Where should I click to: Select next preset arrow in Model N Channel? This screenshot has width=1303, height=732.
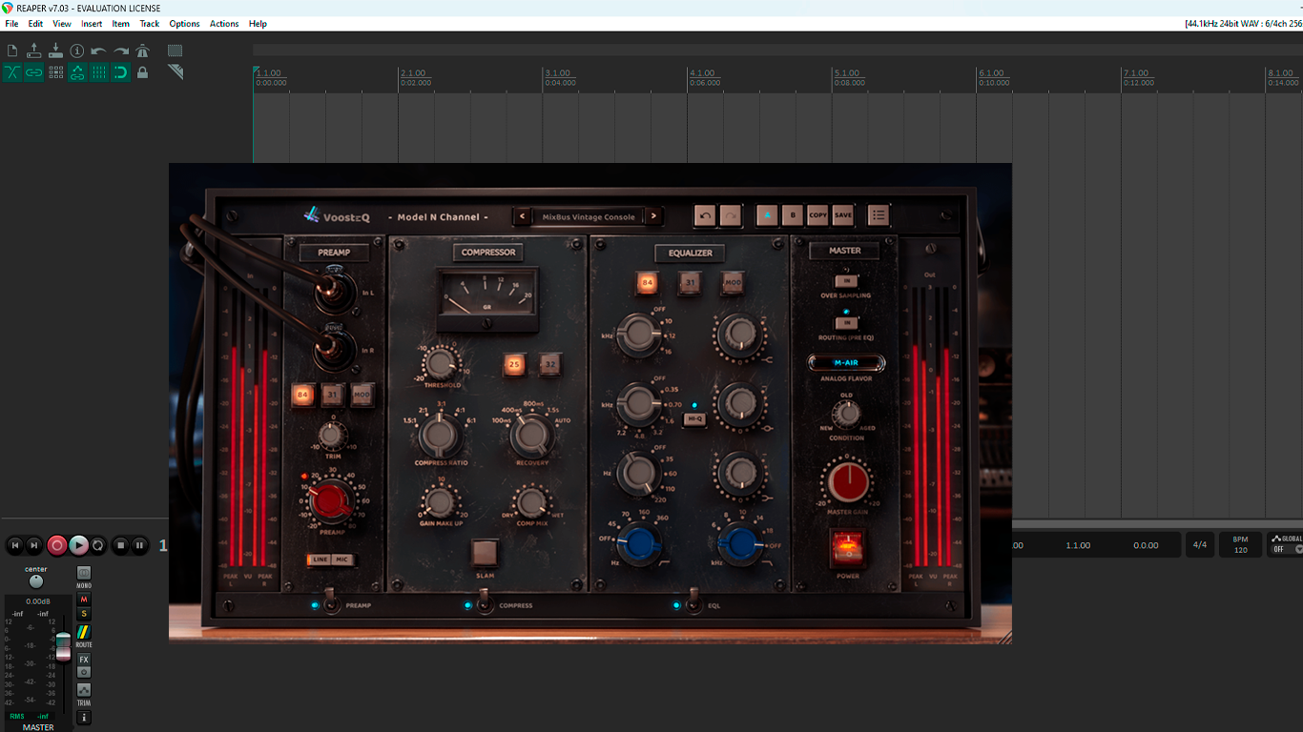point(653,216)
